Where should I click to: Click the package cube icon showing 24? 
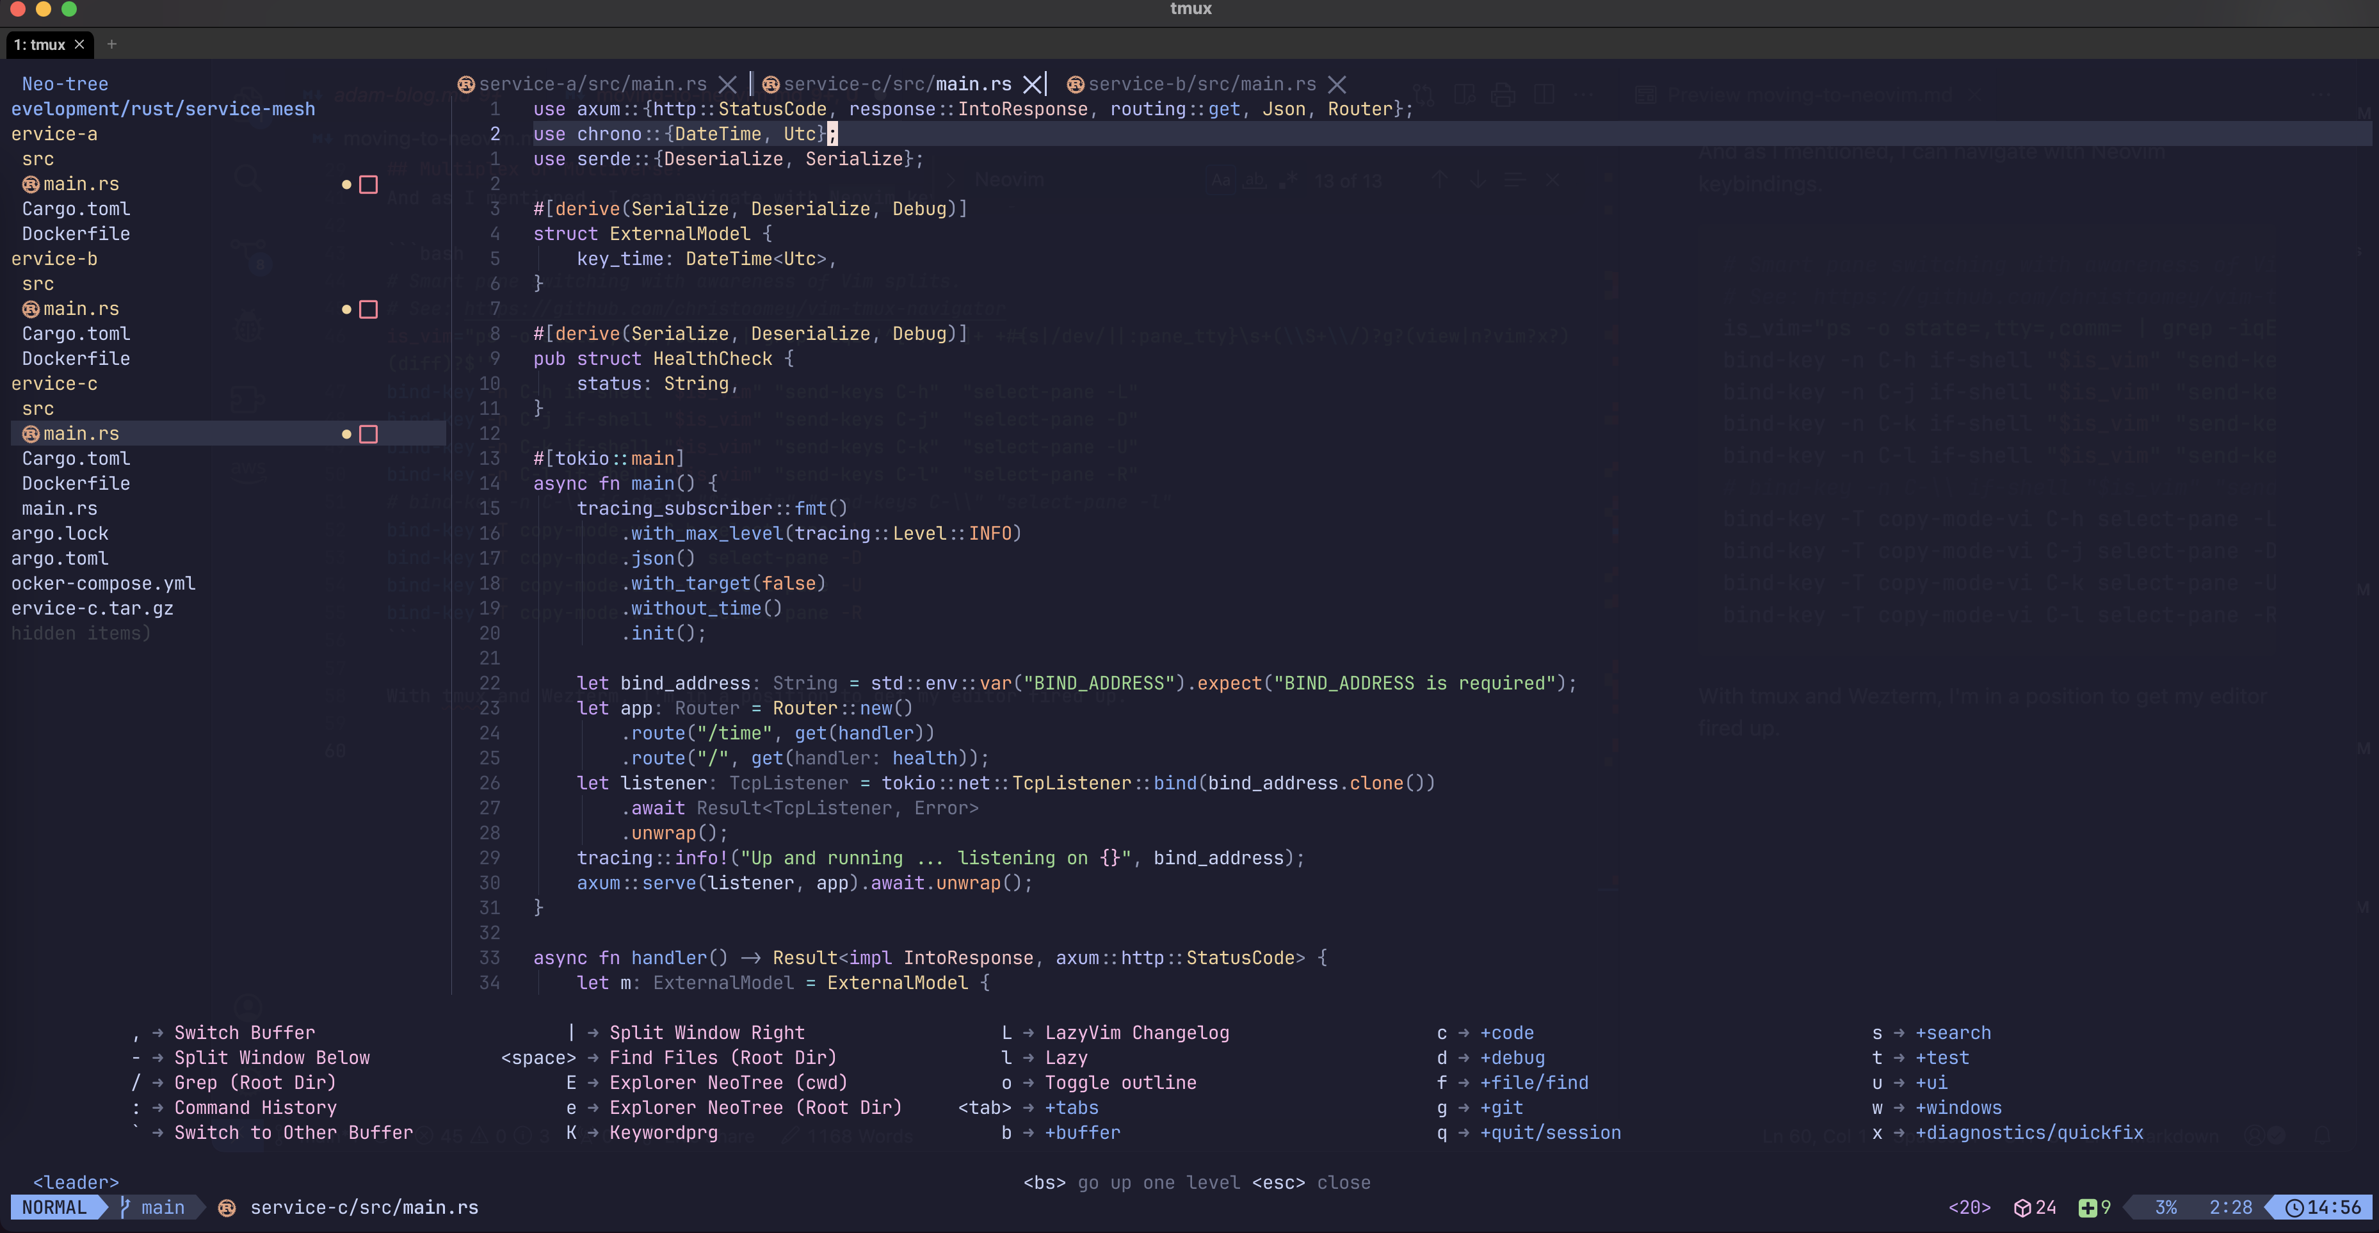pyautogui.click(x=2022, y=1207)
